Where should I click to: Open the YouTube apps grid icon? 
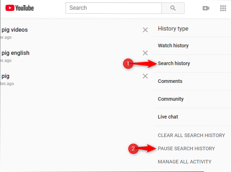tap(223, 8)
